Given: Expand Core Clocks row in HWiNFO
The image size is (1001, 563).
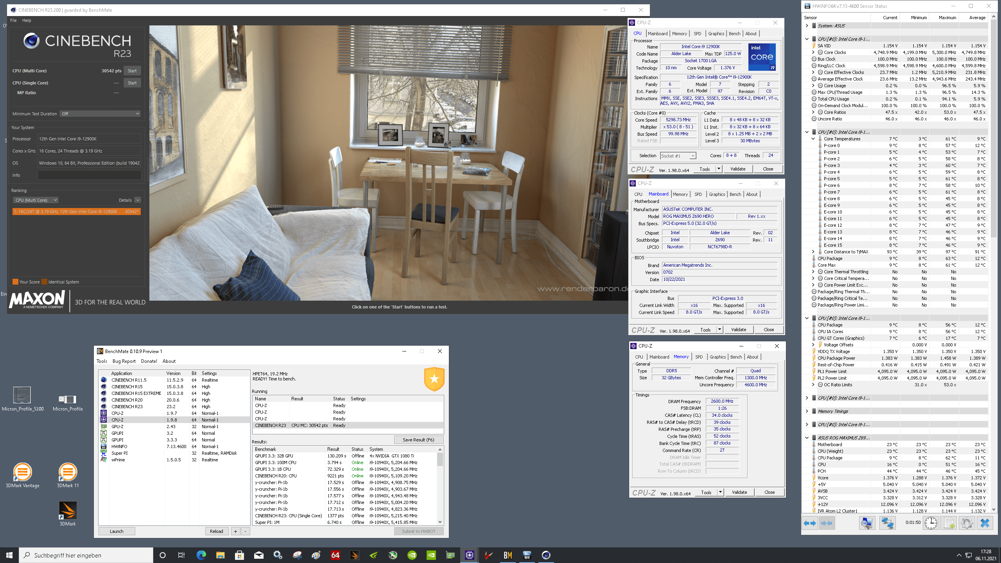Looking at the screenshot, I should click(813, 52).
